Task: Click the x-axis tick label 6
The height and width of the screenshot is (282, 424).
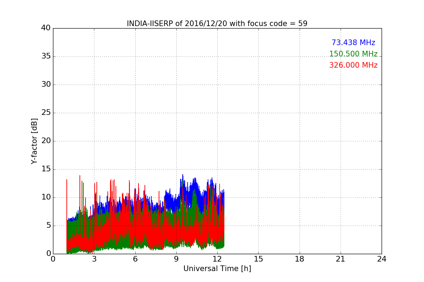Action: point(135,259)
